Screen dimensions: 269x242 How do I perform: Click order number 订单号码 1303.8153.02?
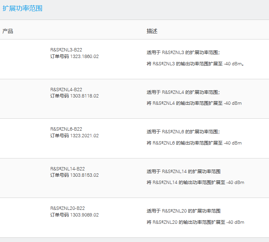[x=74, y=175]
